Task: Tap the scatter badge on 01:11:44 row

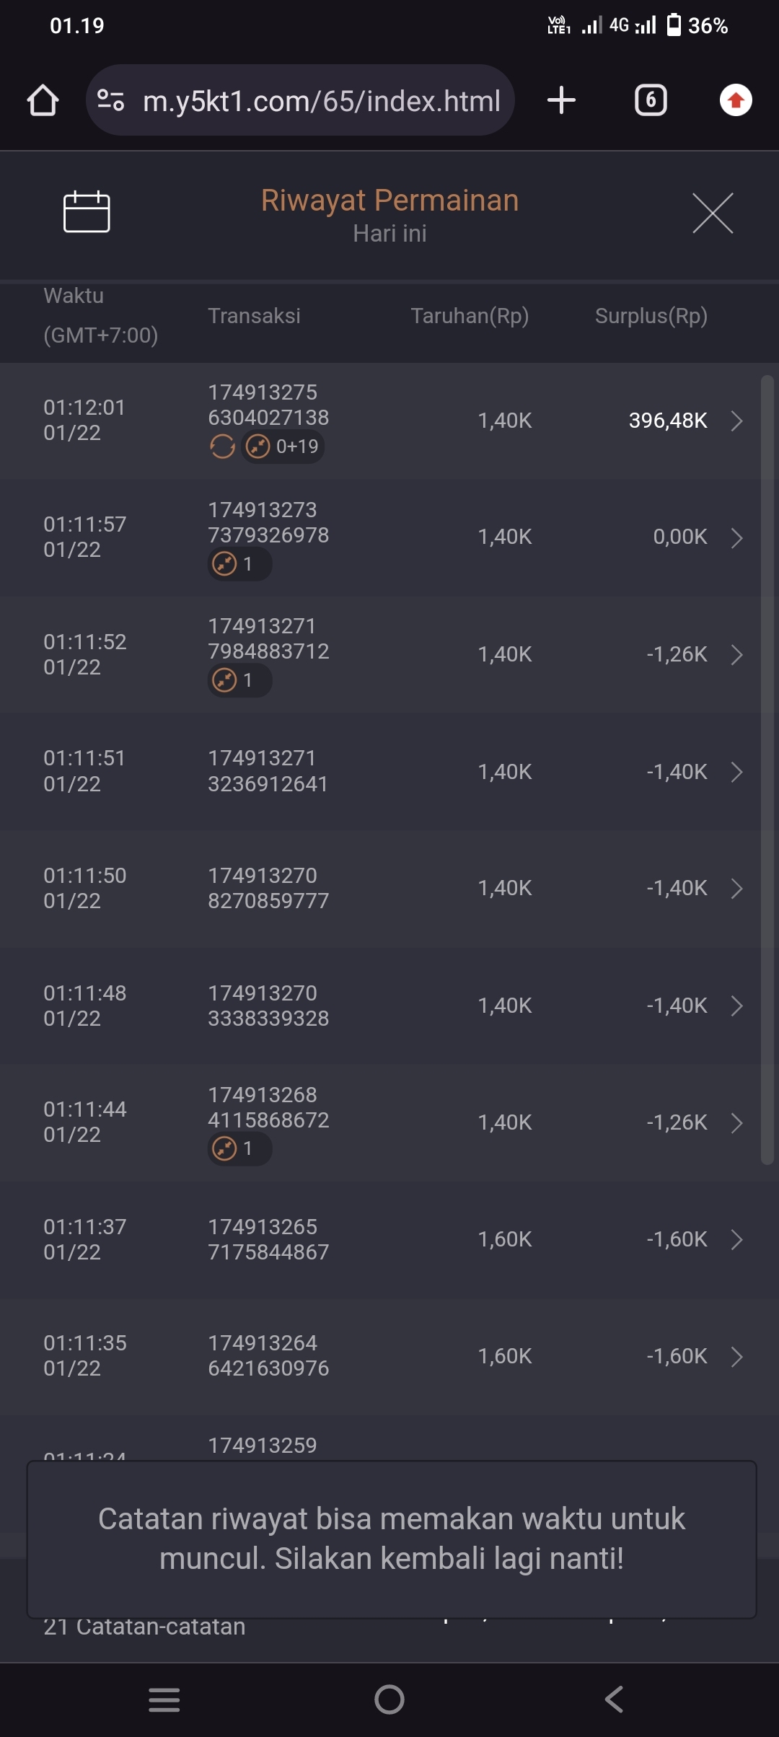Action: [239, 1148]
